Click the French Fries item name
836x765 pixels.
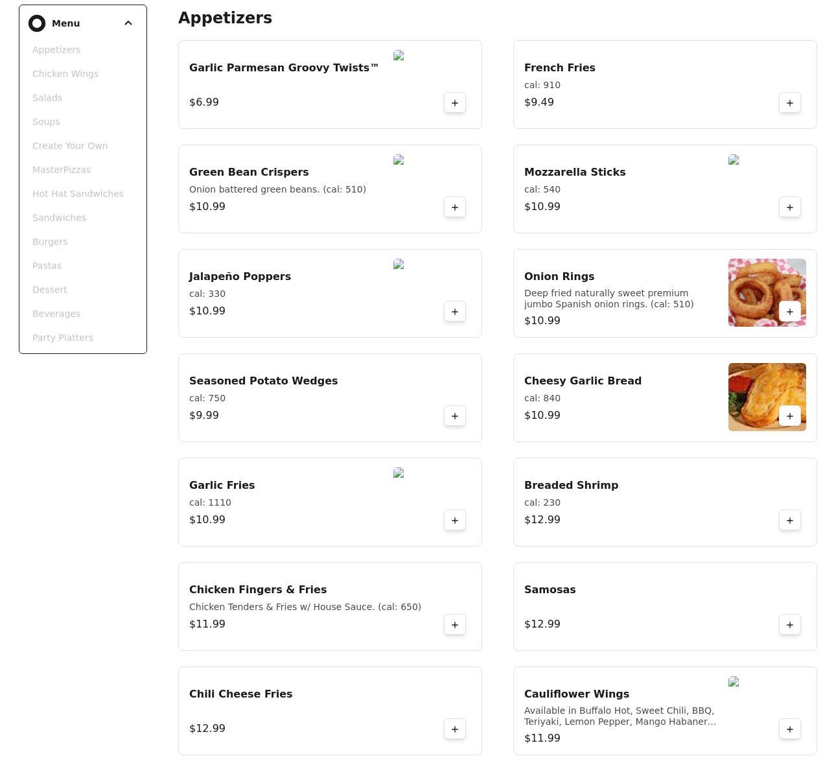tap(560, 67)
